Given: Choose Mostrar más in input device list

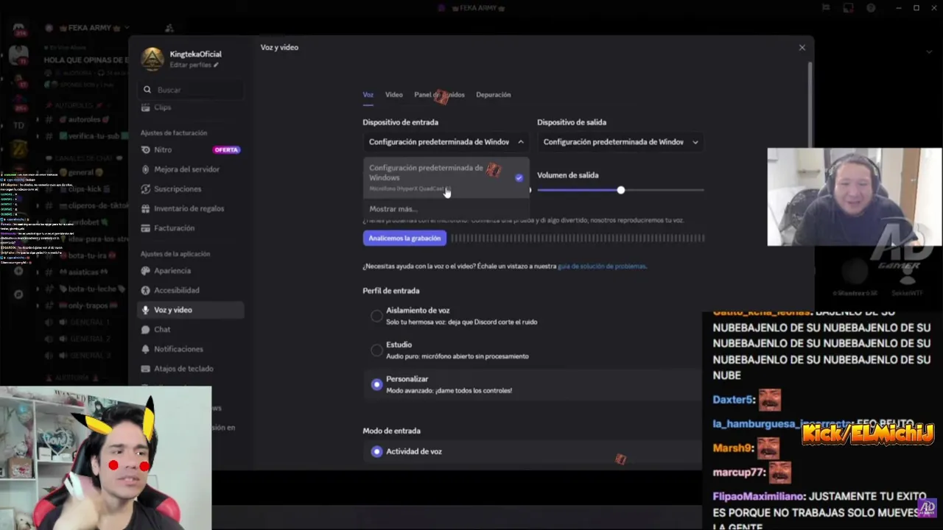Looking at the screenshot, I should click(393, 209).
